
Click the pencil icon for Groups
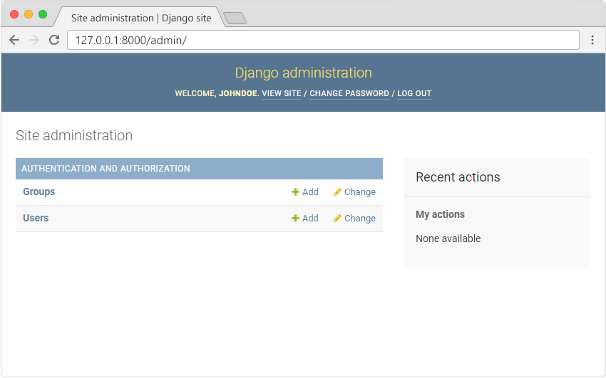coord(337,192)
